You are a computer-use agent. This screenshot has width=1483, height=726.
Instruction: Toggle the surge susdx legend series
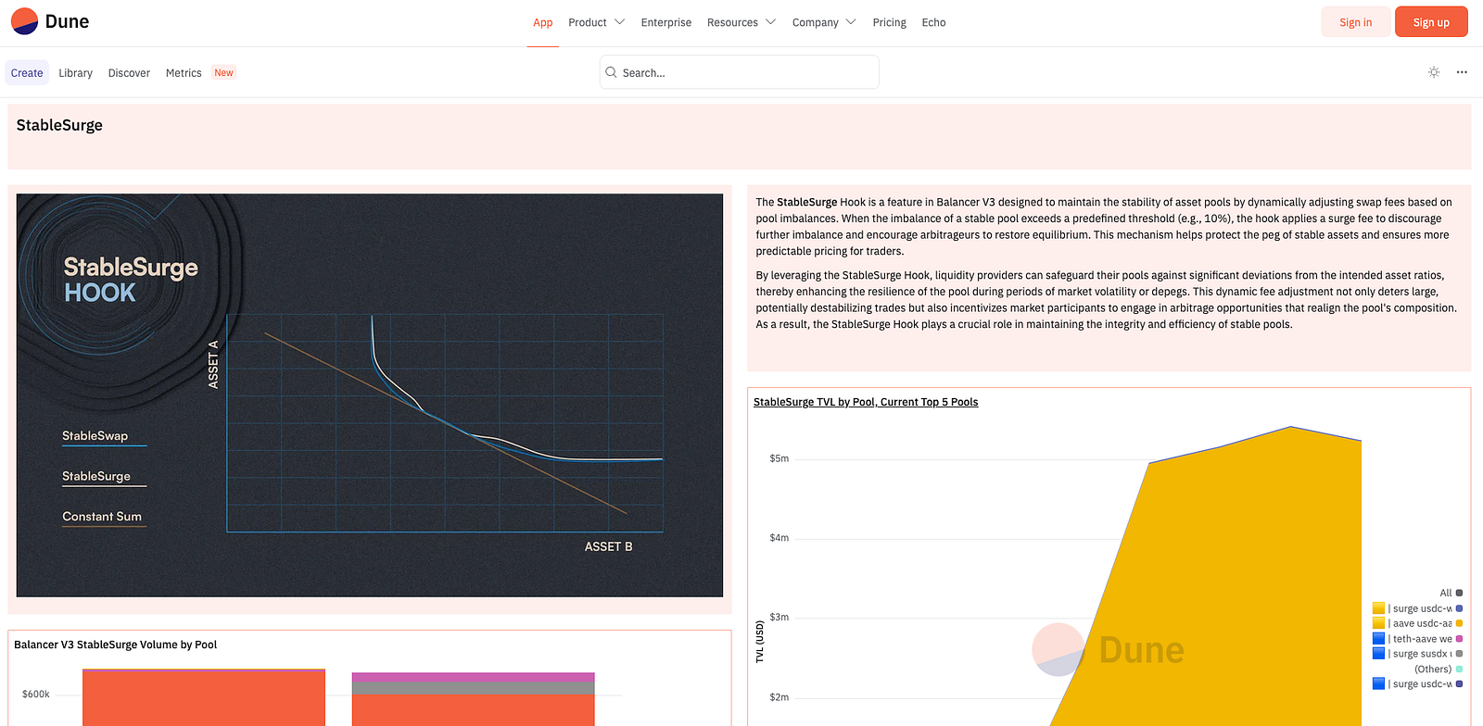1417,654
